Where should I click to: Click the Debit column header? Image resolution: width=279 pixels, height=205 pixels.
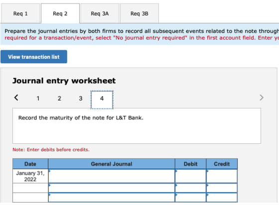[x=190, y=164]
